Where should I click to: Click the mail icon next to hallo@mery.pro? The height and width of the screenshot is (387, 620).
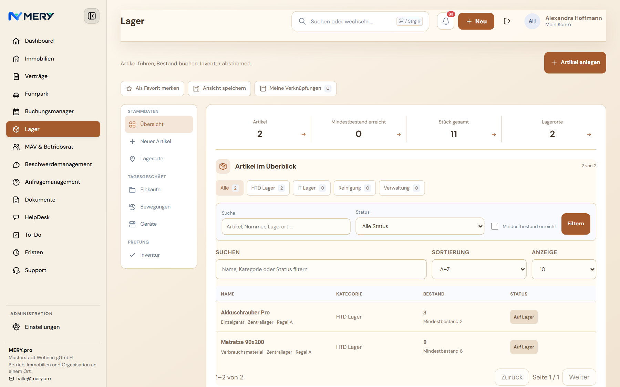pos(11,379)
